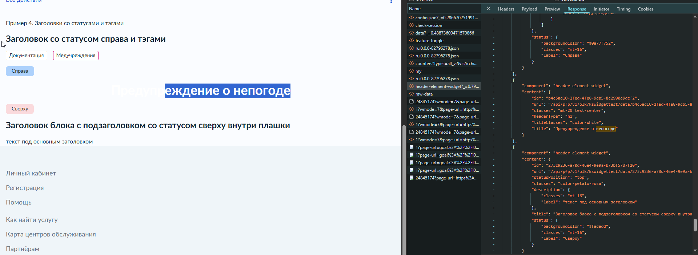Click the JSON icon beside feature-toggle request
This screenshot has width=698, height=255.
[412, 40]
